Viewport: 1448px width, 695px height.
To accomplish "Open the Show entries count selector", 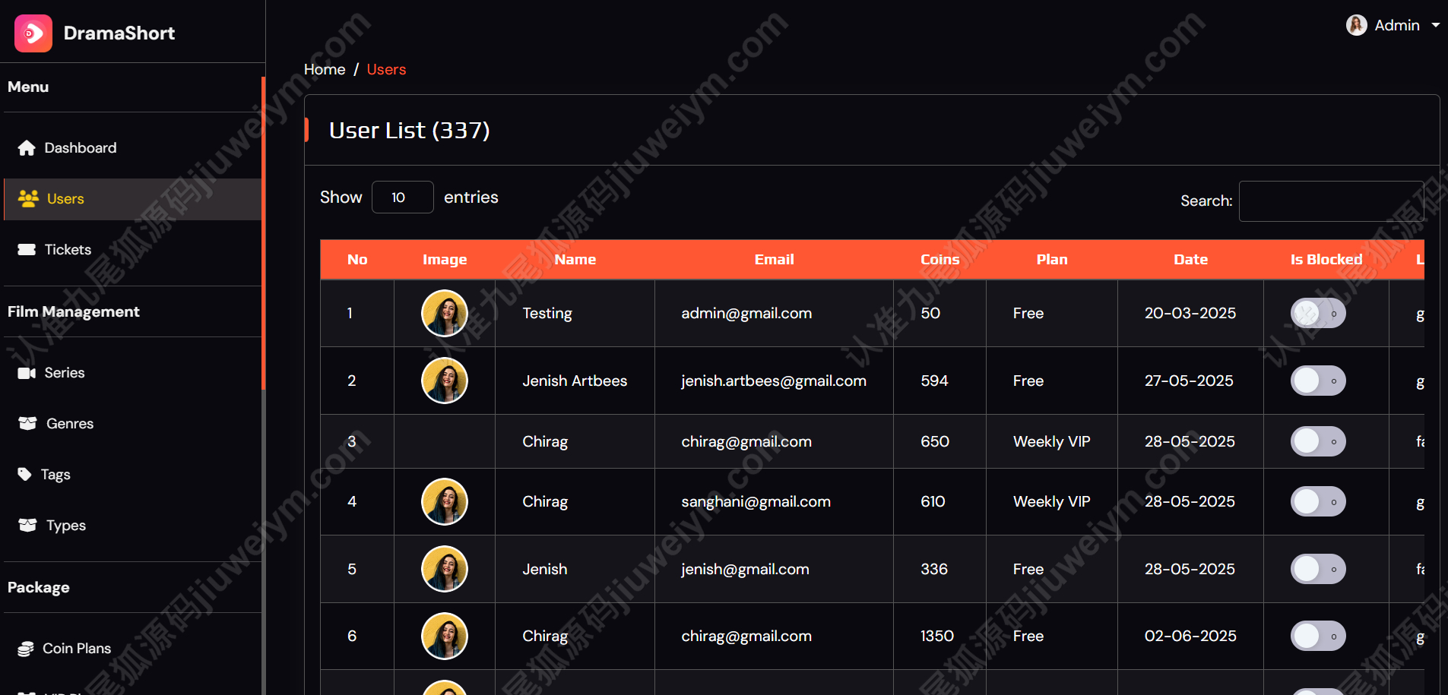I will [402, 197].
